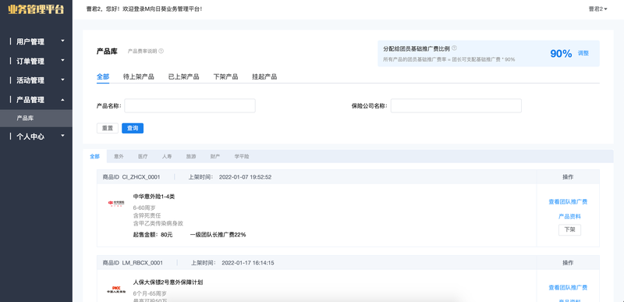Click 下架 button for 中华意外险1-4类

click(569, 229)
